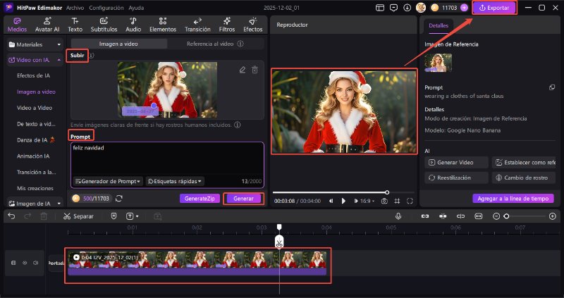Click the microphone voice record icon
Screen dimensions: 564x298
398,216
